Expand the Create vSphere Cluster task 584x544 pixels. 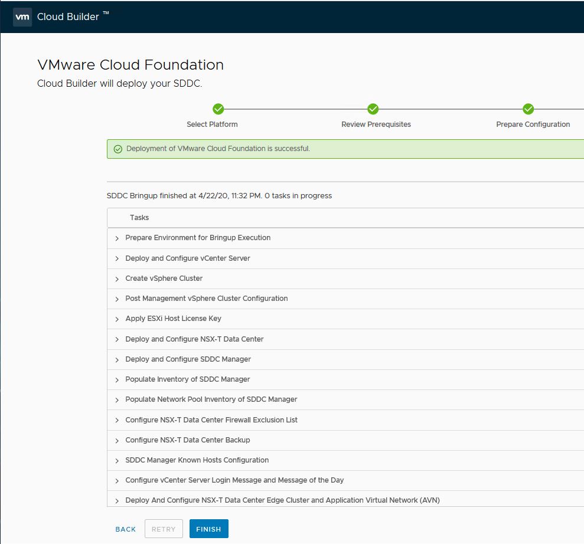pos(117,279)
